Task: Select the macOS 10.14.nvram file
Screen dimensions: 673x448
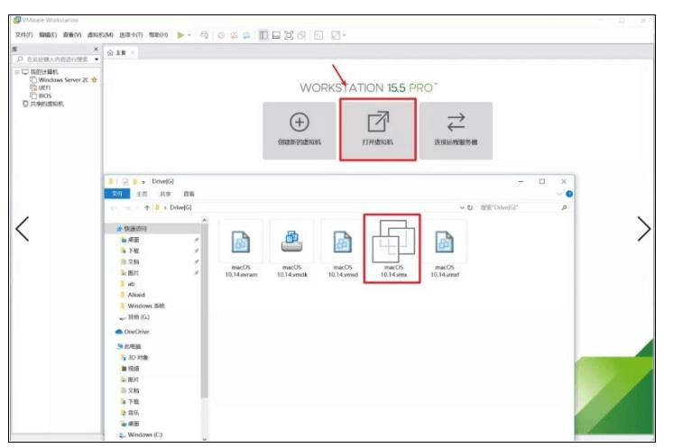Action: (x=240, y=248)
